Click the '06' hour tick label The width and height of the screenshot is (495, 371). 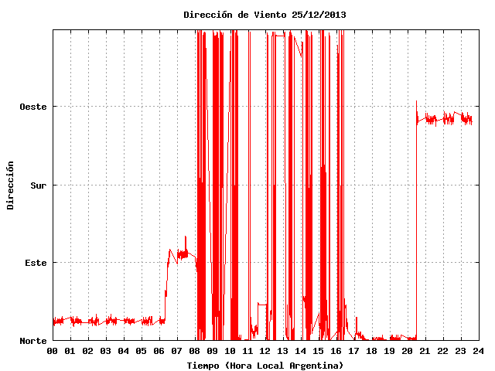[x=159, y=351]
